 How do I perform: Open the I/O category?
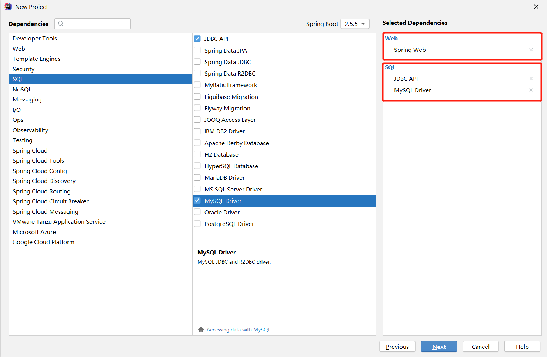[x=100, y=110]
